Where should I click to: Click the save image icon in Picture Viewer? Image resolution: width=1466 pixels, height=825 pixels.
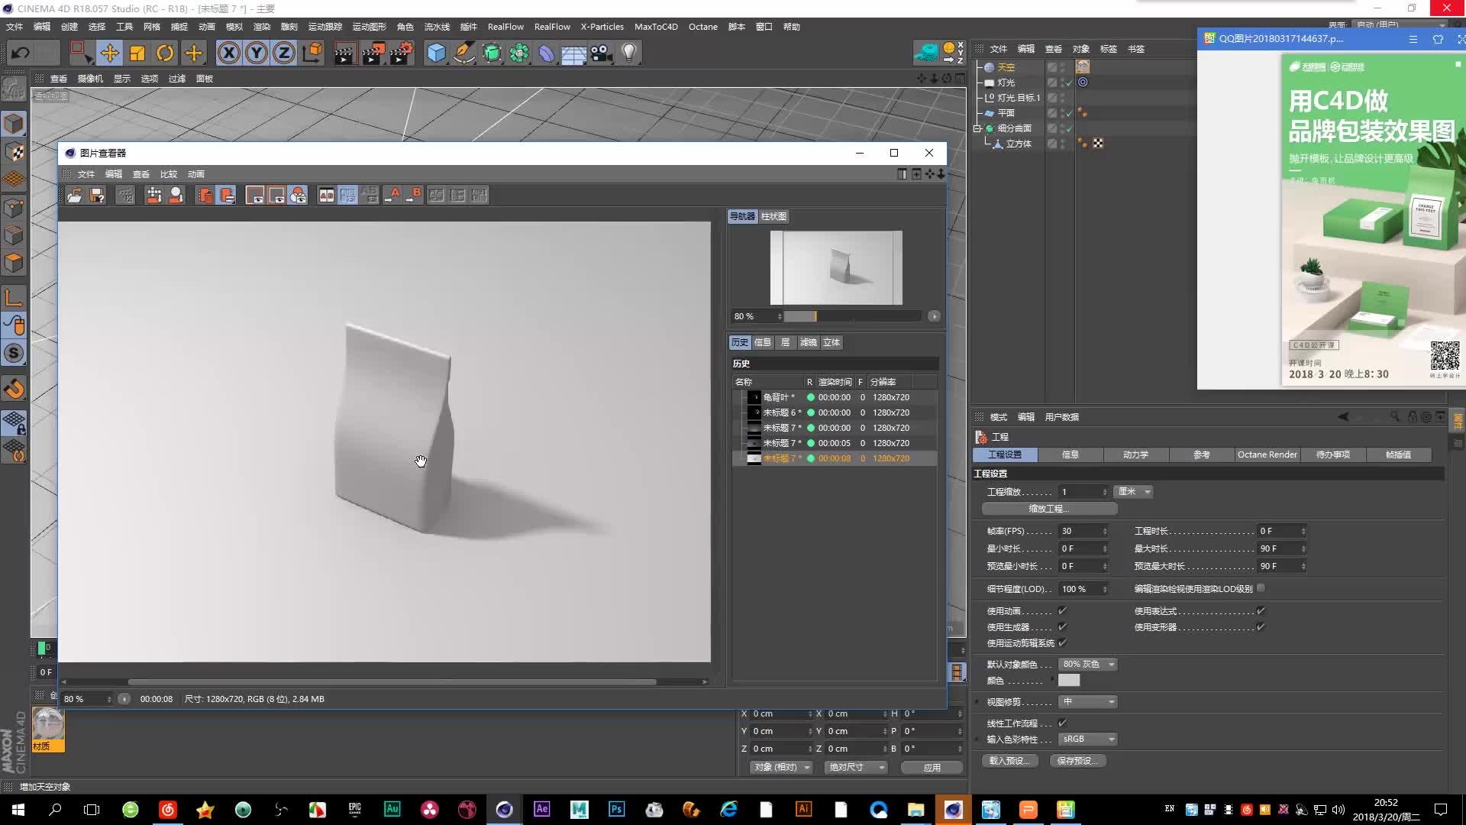(97, 195)
